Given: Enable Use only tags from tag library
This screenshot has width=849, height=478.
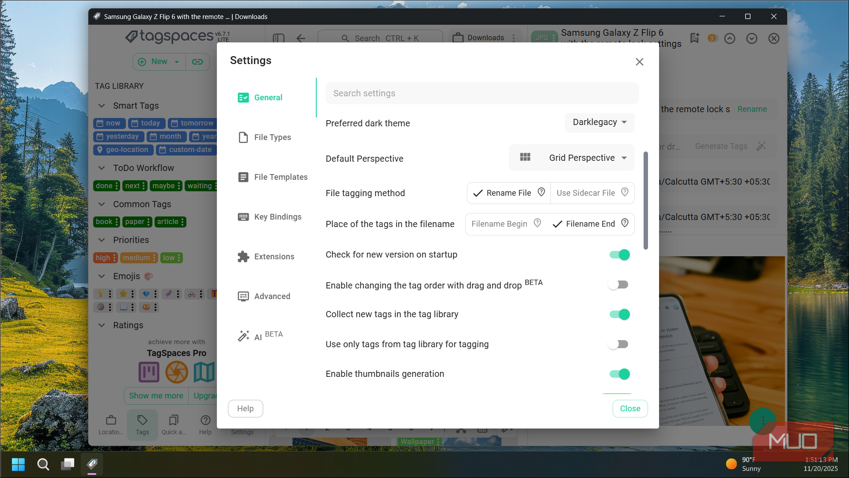Looking at the screenshot, I should click(x=618, y=344).
